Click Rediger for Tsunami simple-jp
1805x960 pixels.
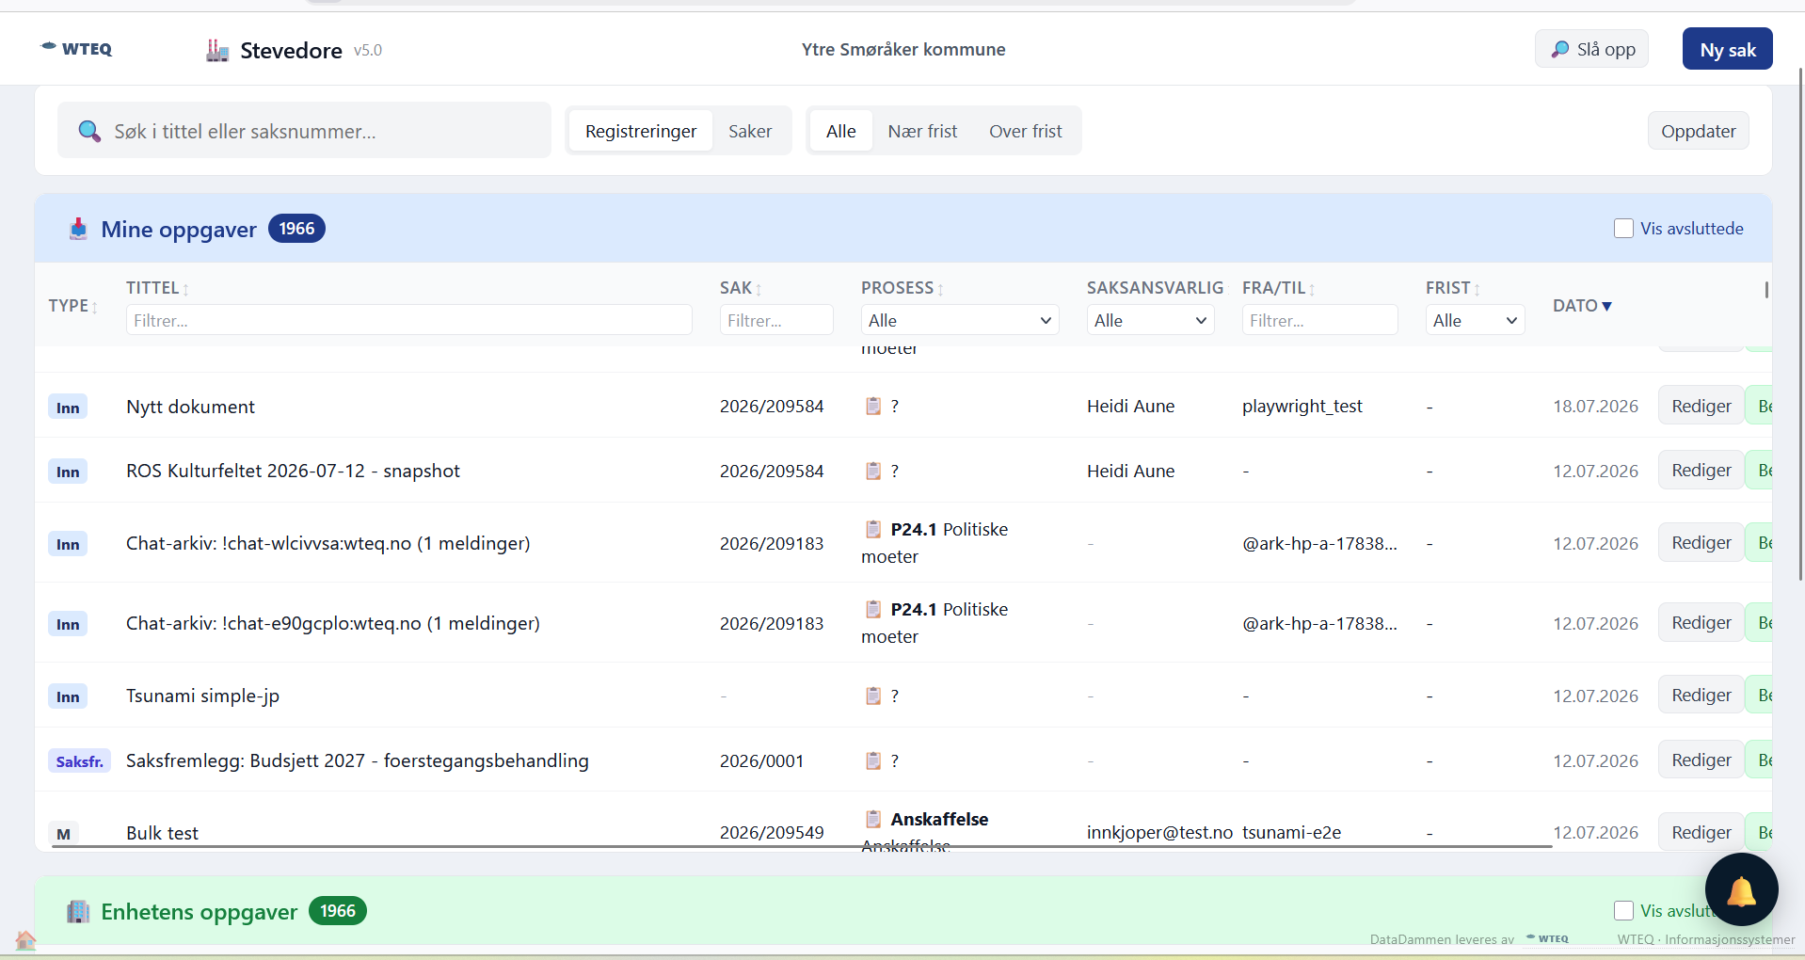click(x=1701, y=695)
